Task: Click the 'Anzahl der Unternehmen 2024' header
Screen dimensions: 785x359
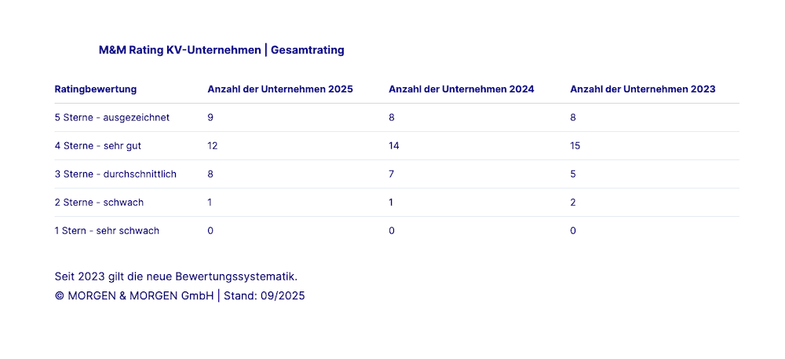Action: pyautogui.click(x=462, y=90)
